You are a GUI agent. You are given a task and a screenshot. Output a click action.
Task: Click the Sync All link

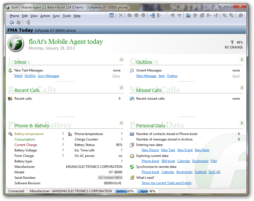tap(214, 172)
